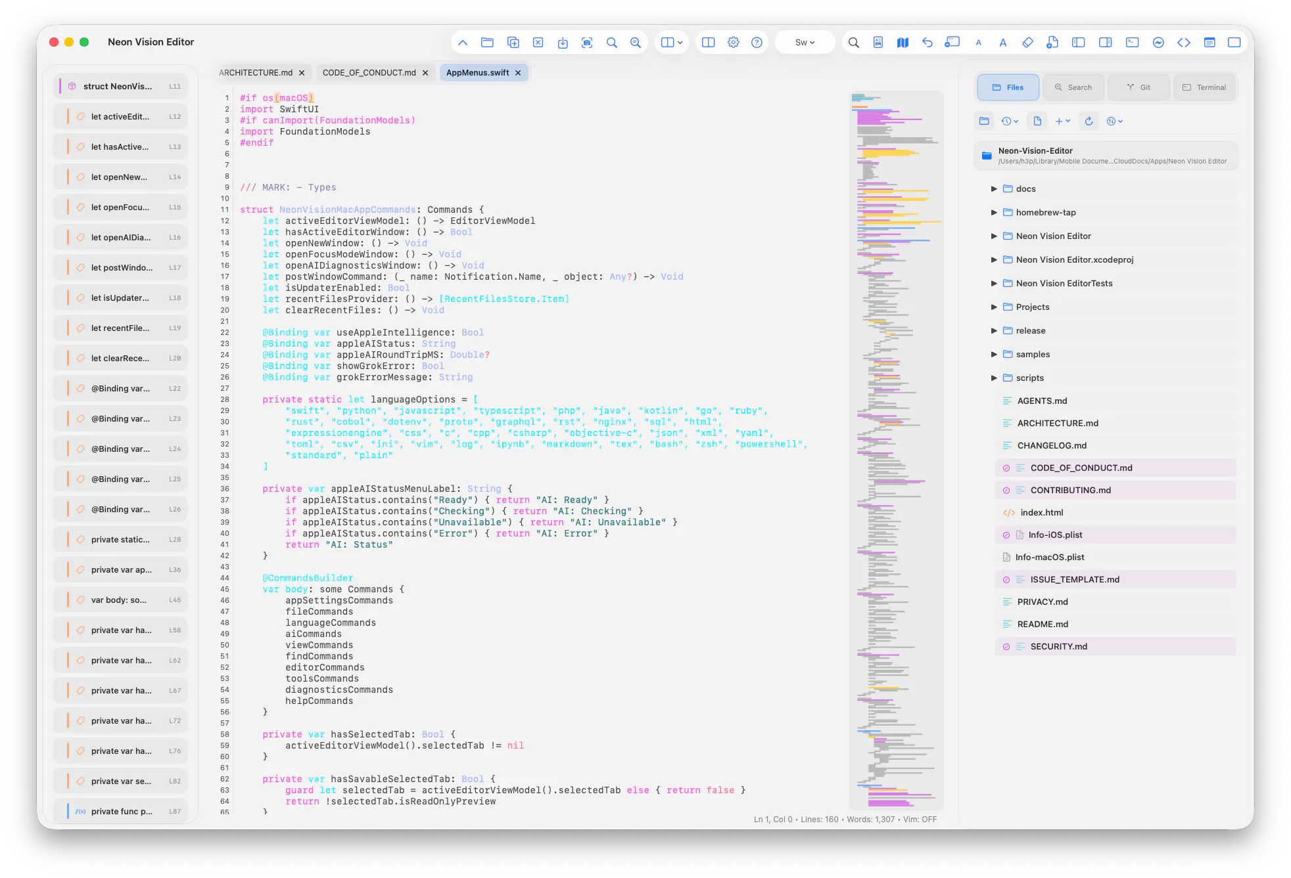1291x878 pixels.
Task: Select the Files sidebar tab
Action: (x=1008, y=87)
